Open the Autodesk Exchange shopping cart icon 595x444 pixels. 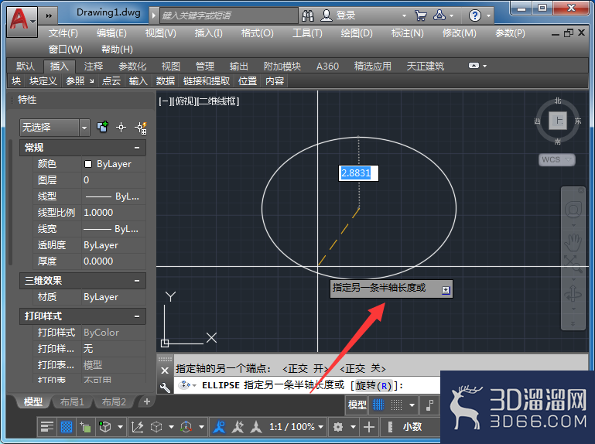(420, 15)
